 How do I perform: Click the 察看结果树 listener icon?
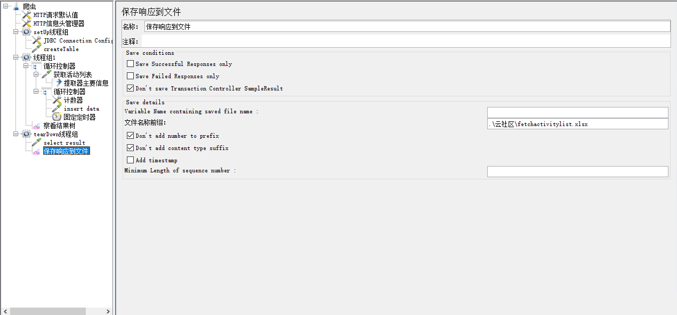[36, 126]
